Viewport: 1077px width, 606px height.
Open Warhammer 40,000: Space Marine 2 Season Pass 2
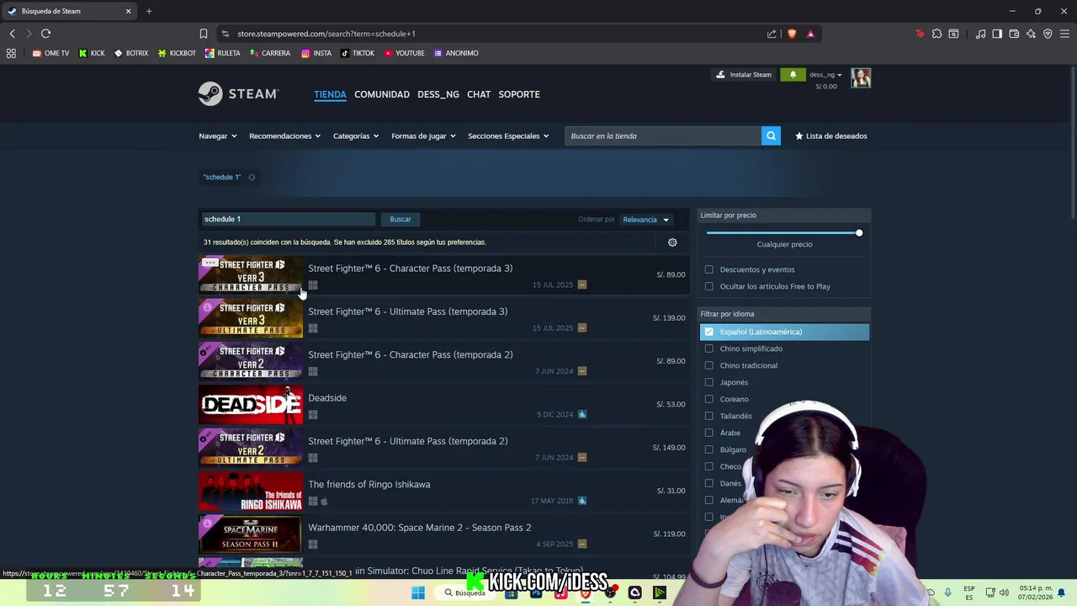443,534
